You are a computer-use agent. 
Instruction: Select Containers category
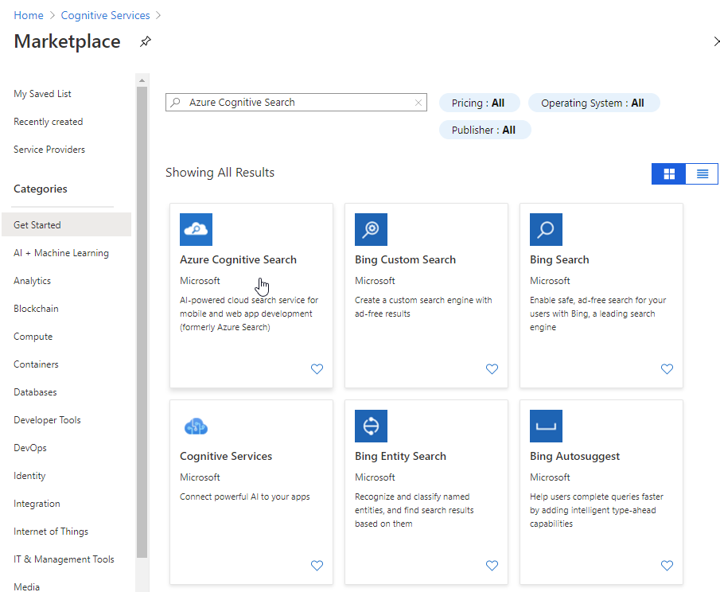coord(36,364)
